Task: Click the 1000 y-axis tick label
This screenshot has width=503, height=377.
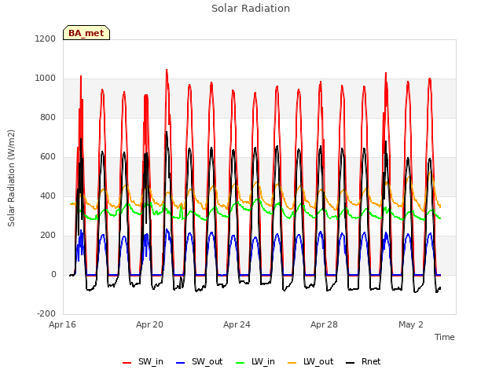Action: pyautogui.click(x=46, y=79)
